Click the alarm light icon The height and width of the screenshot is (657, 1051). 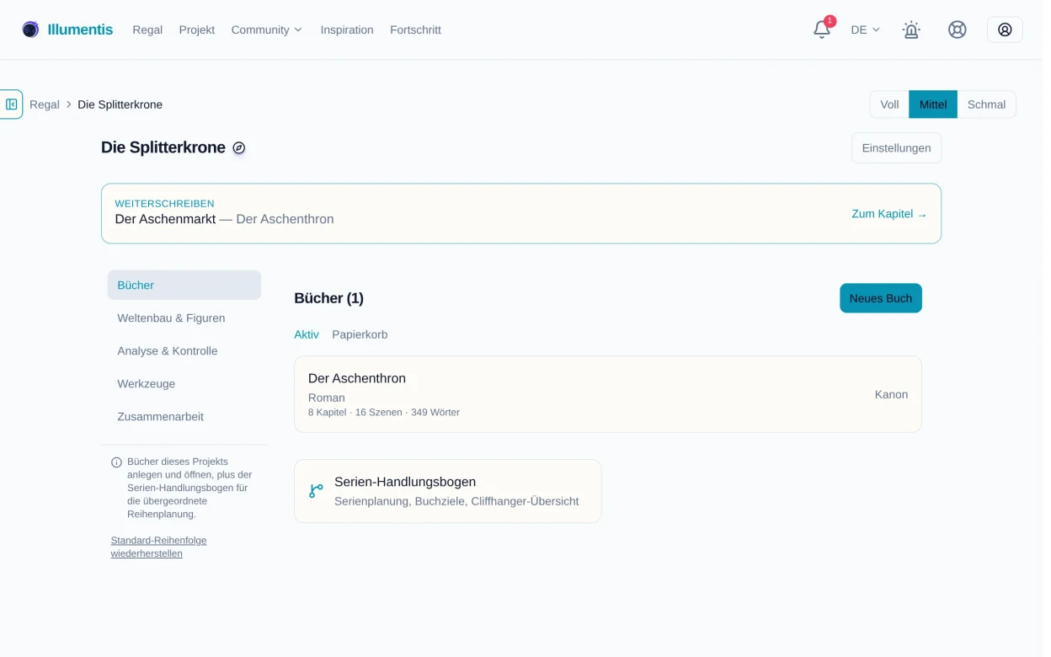(911, 29)
